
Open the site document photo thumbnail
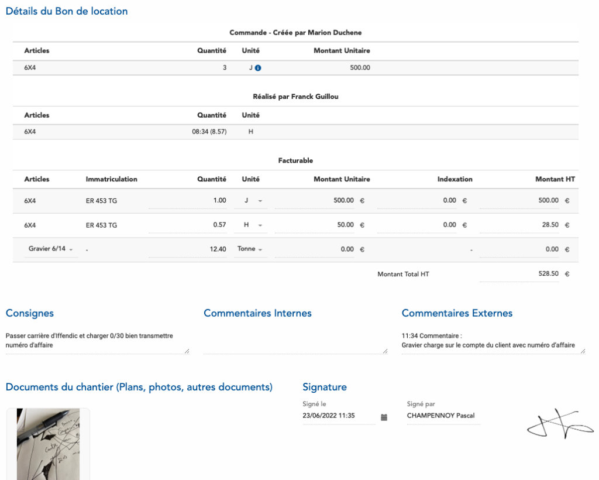pyautogui.click(x=48, y=444)
